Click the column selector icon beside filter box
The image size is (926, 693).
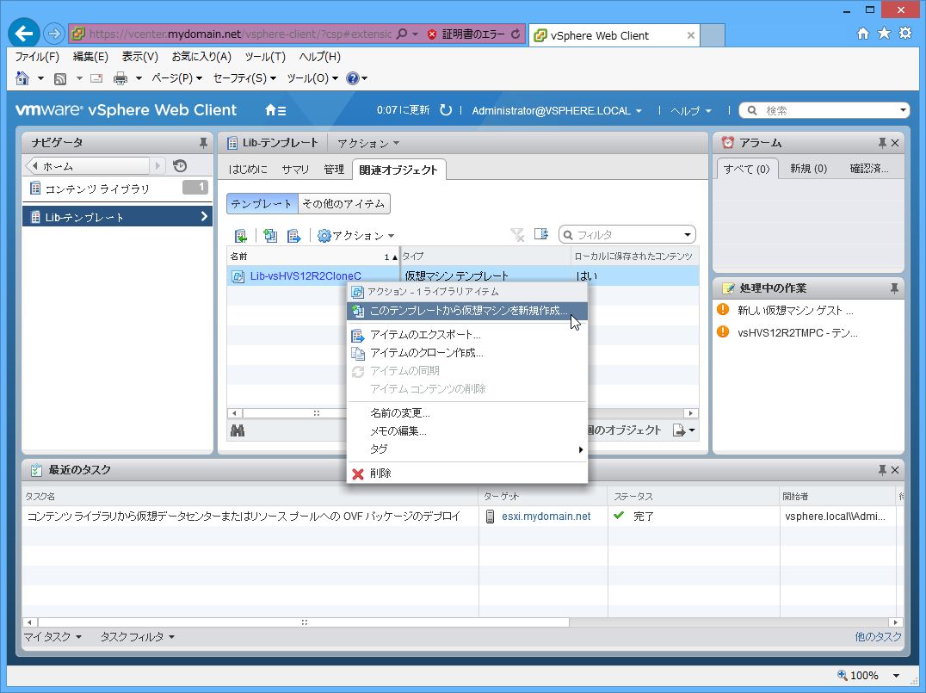(541, 235)
